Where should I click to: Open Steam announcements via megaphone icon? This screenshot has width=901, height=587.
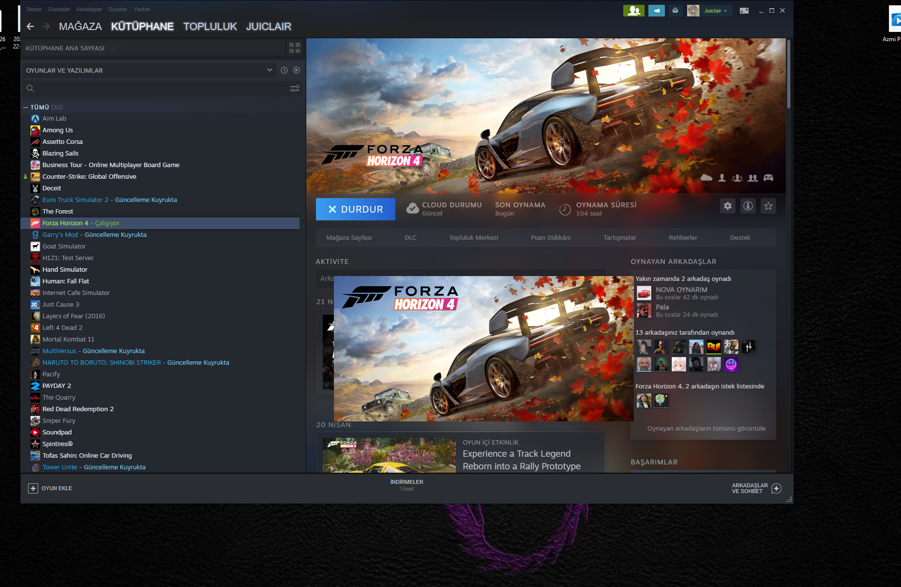(656, 10)
